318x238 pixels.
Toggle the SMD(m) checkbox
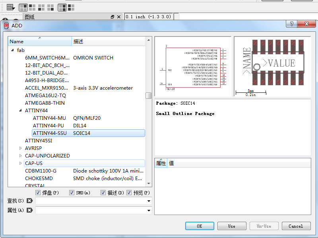[x=72, y=192]
